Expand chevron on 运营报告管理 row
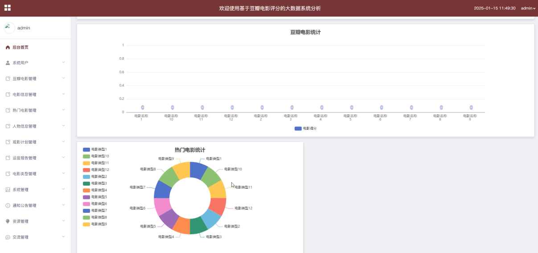538x253 pixels. coord(63,157)
